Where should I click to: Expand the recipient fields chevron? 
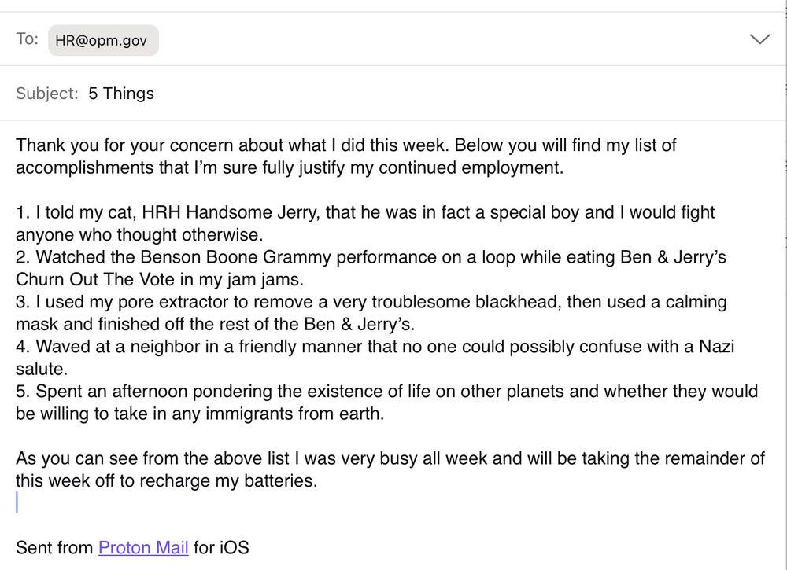click(x=759, y=39)
